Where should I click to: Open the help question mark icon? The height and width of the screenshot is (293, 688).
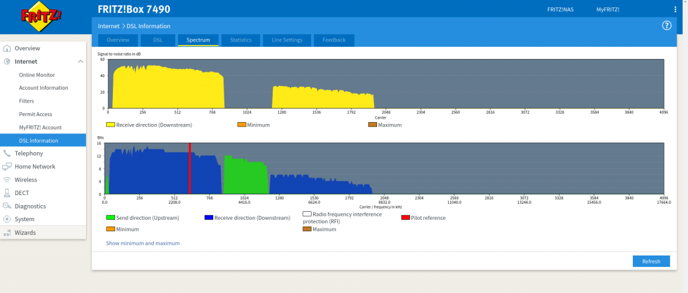[666, 25]
